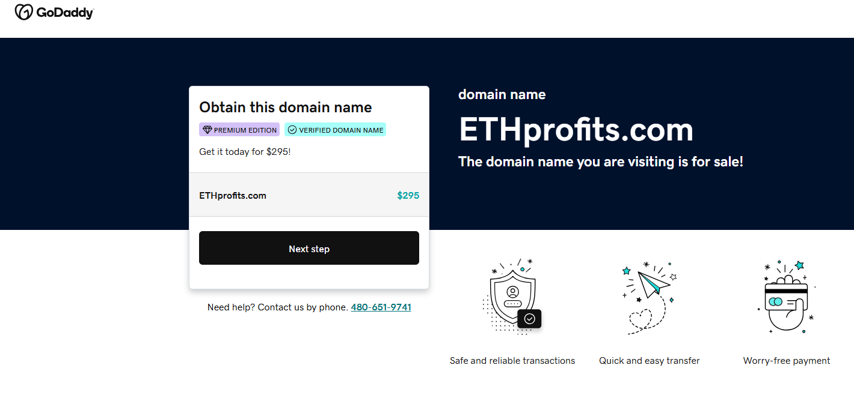Image resolution: width=854 pixels, height=395 pixels.
Task: Click the large ETHprofits.com heading
Action: (576, 129)
